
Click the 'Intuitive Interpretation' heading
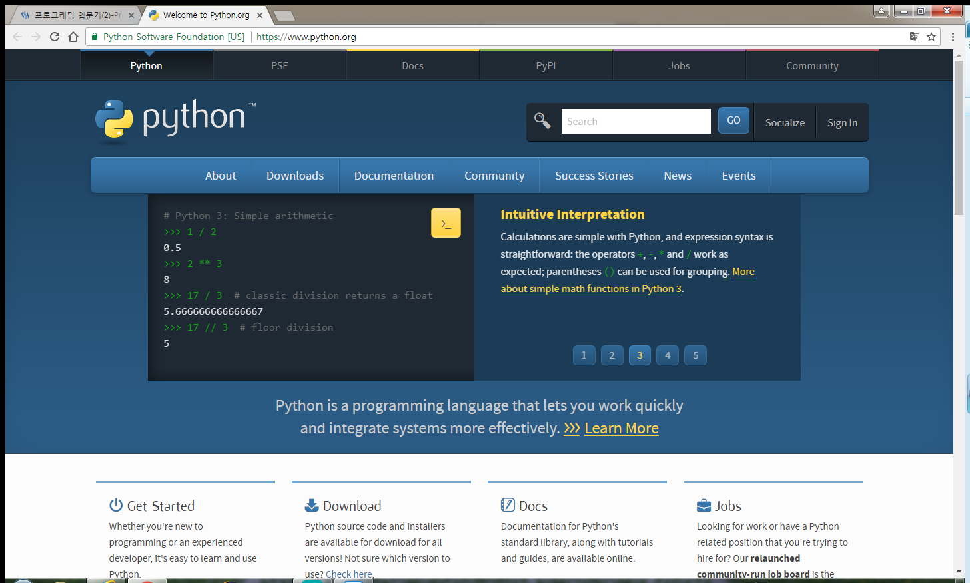[x=572, y=214]
